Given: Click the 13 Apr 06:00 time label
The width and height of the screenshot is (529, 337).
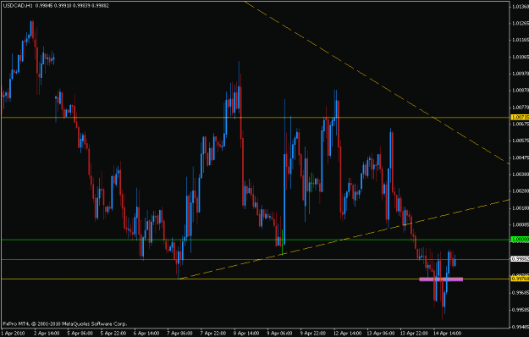Looking at the screenshot, I should pos(381,334).
